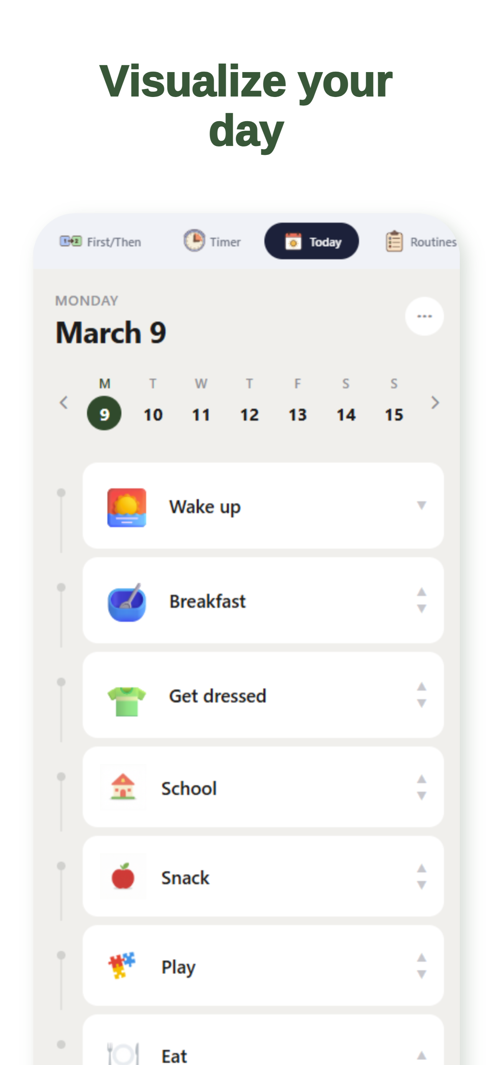The width and height of the screenshot is (492, 1065).
Task: Switch to the First/Then tab
Action: 100,242
